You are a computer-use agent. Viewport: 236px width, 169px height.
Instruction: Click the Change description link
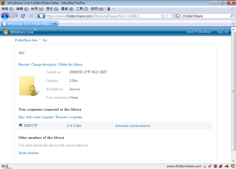tap(44, 64)
